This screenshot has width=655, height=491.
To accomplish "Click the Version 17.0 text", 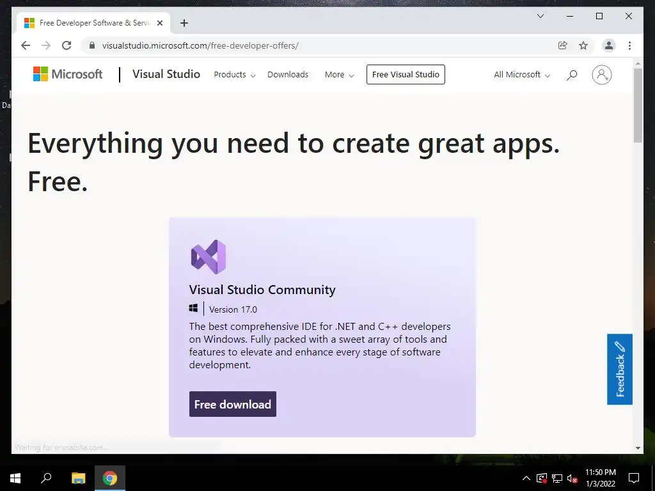I will coord(233,309).
